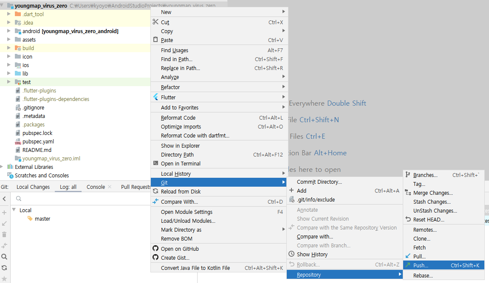Expand the assets folder

9,39
